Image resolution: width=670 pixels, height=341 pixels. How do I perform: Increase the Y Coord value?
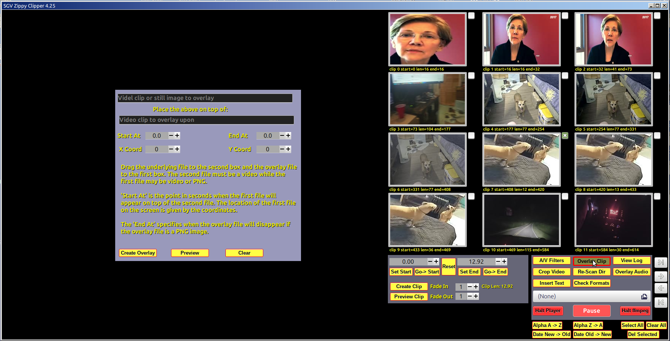(x=288, y=149)
